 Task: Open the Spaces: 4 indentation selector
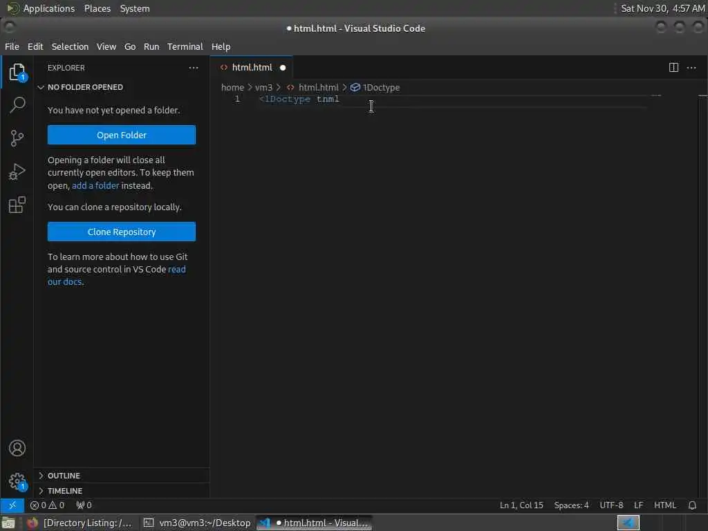pos(571,505)
